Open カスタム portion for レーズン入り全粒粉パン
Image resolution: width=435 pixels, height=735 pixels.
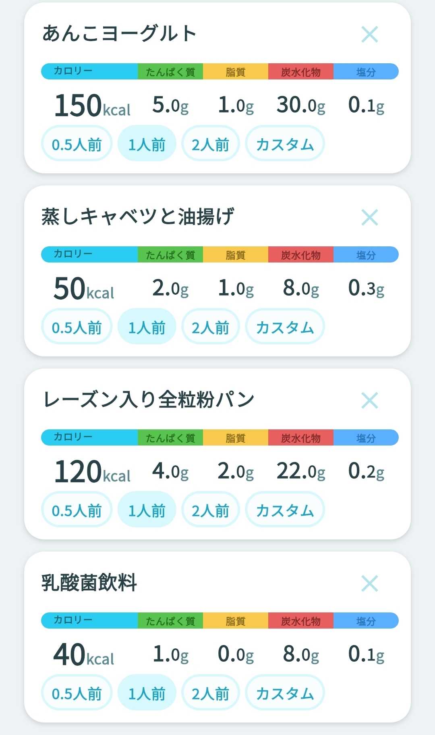click(285, 510)
